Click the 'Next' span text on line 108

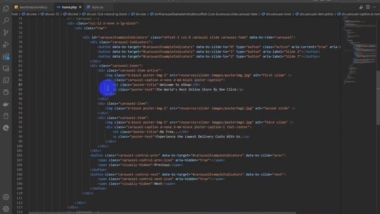pos(158,184)
